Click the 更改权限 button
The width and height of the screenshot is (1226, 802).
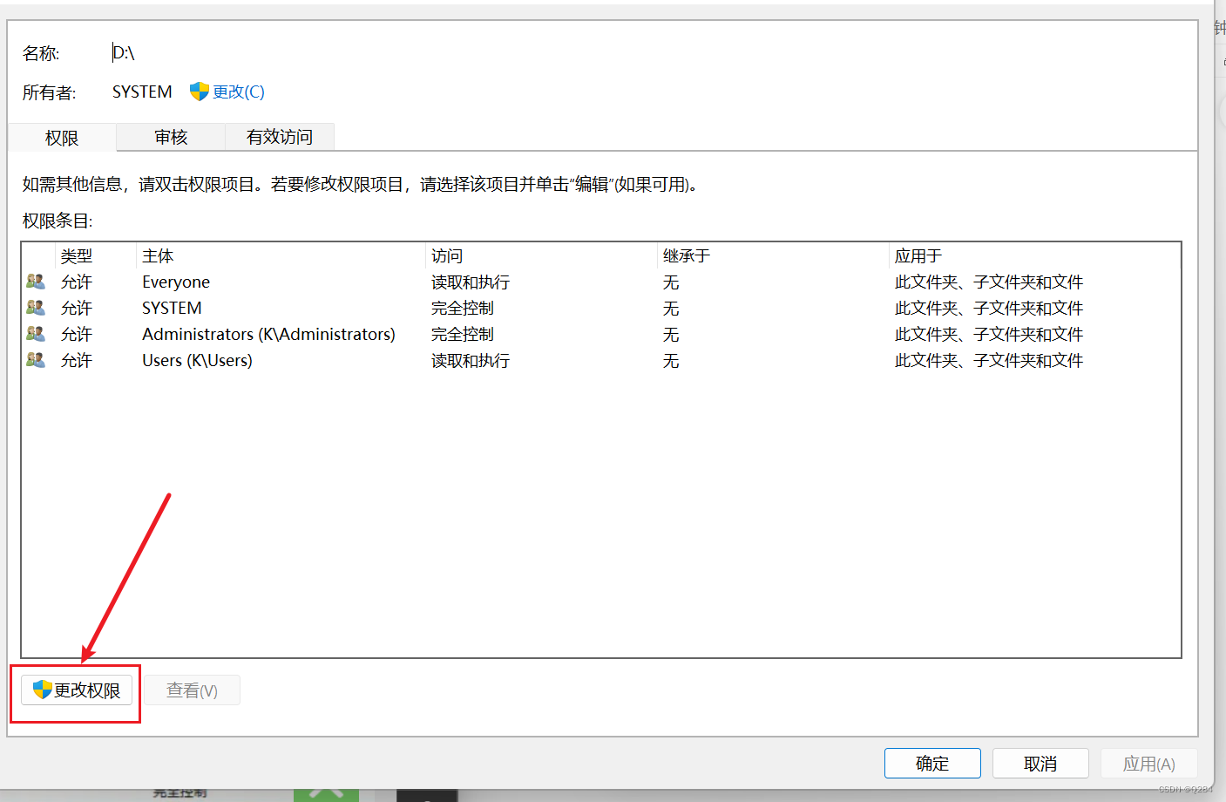[75, 690]
